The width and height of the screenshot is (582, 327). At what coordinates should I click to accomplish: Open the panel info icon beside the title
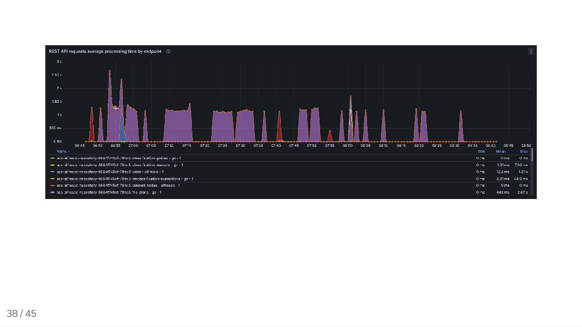[x=169, y=52]
